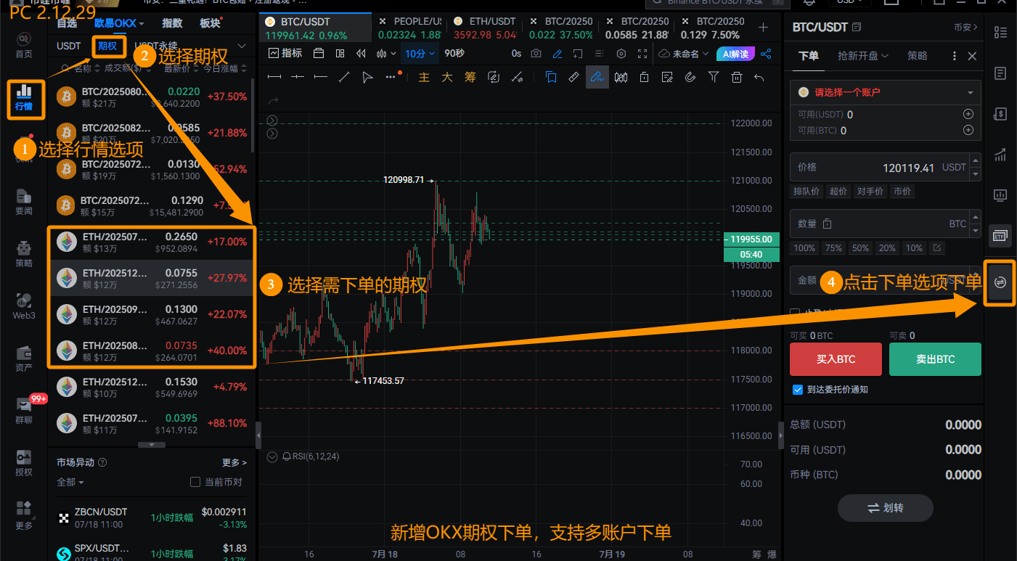Open the 要闻 news section

pyautogui.click(x=24, y=202)
